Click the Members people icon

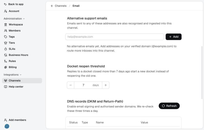tap(5, 30)
